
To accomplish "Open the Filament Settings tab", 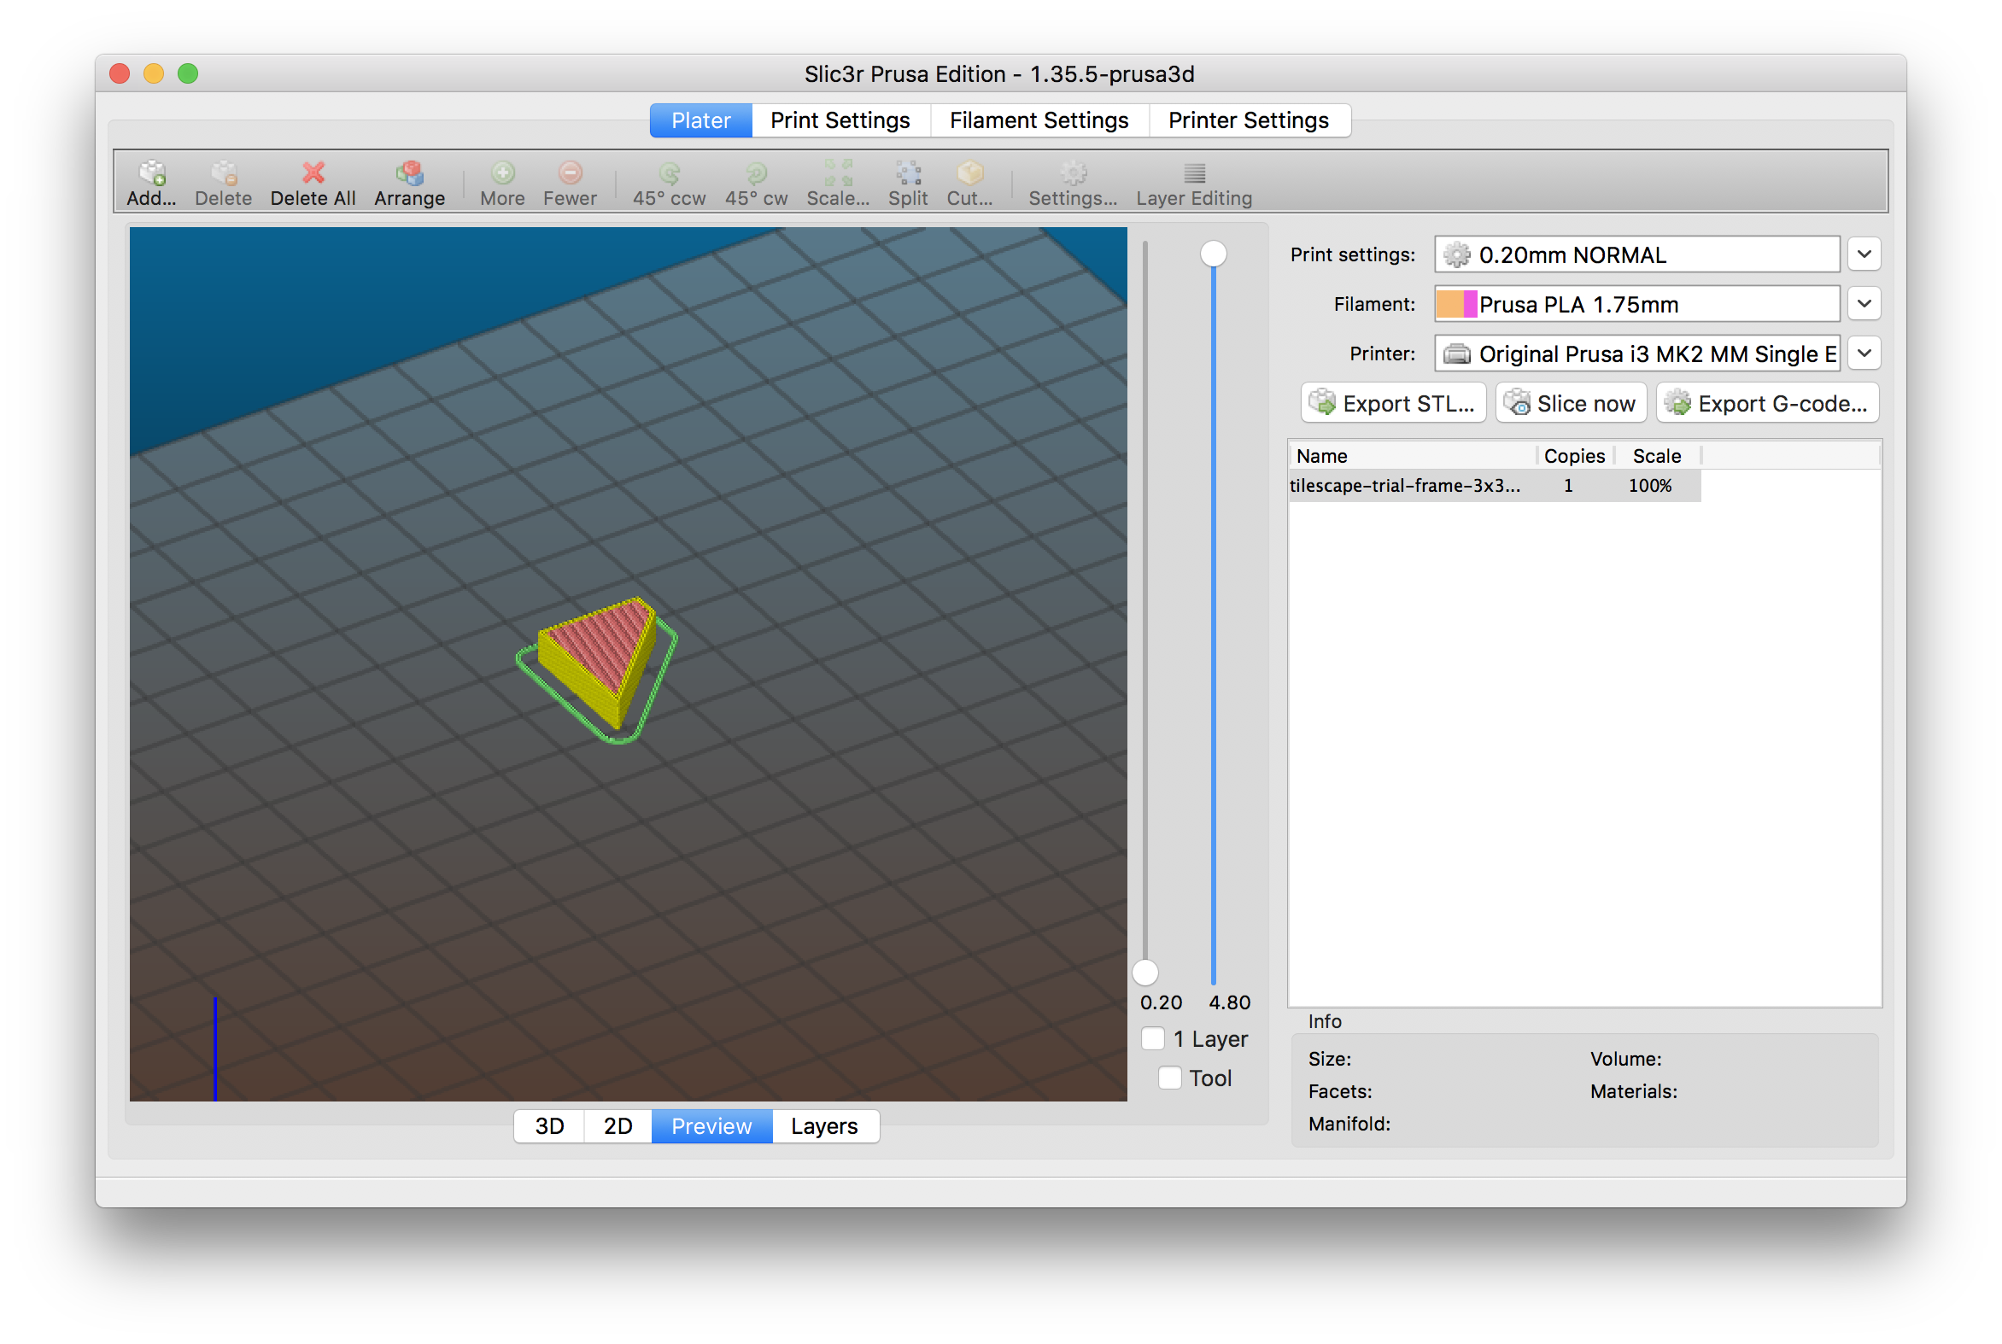I will pyautogui.click(x=1039, y=120).
